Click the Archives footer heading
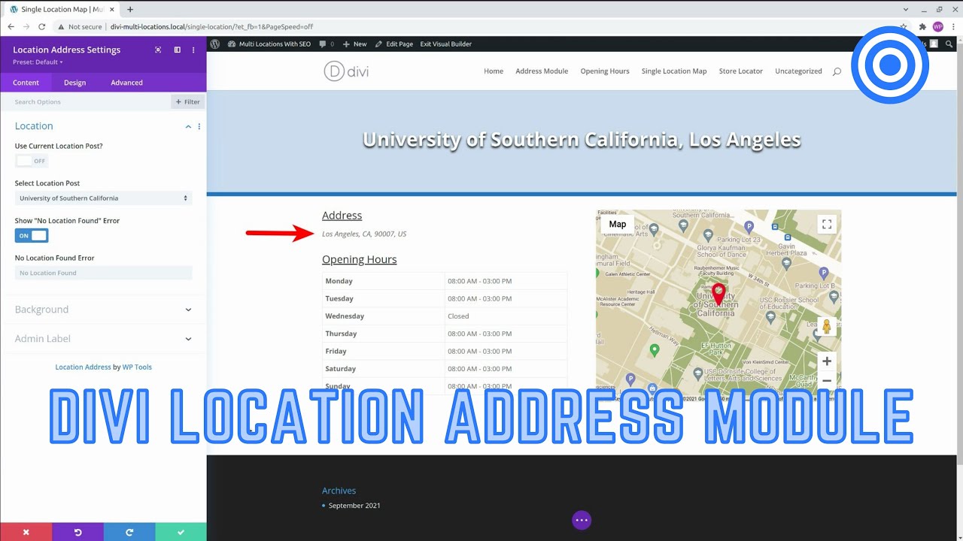Screen dimensions: 963x541 339,491
